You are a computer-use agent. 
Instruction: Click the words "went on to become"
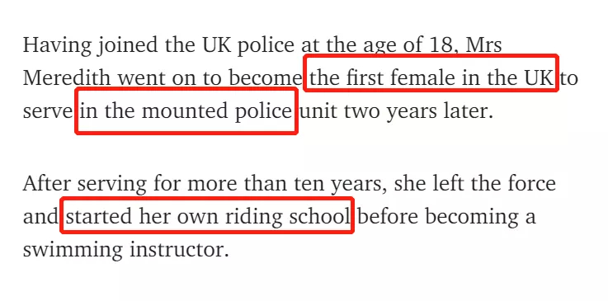coord(210,78)
